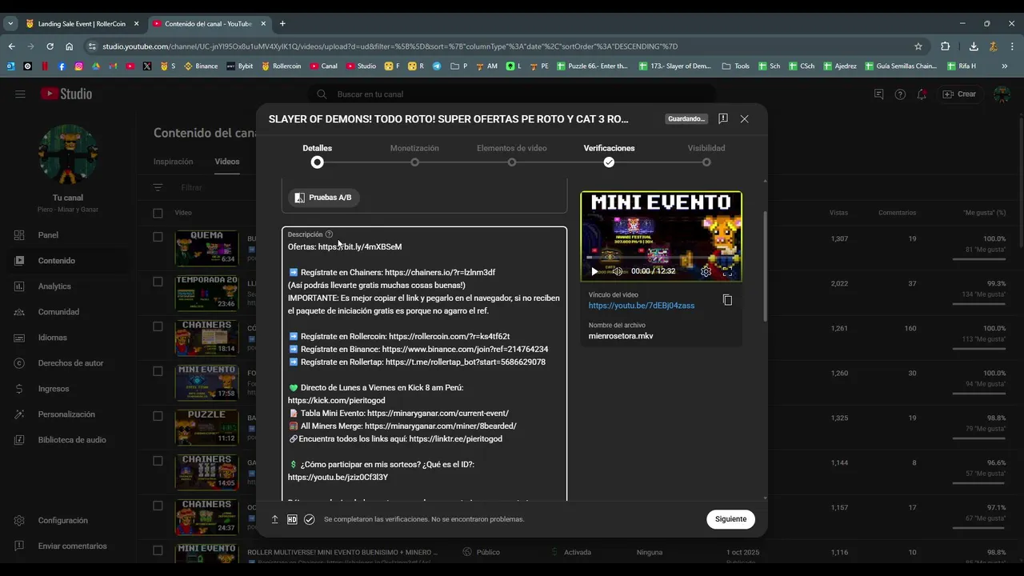
Task: Open the video list filter icon
Action: [x=158, y=187]
